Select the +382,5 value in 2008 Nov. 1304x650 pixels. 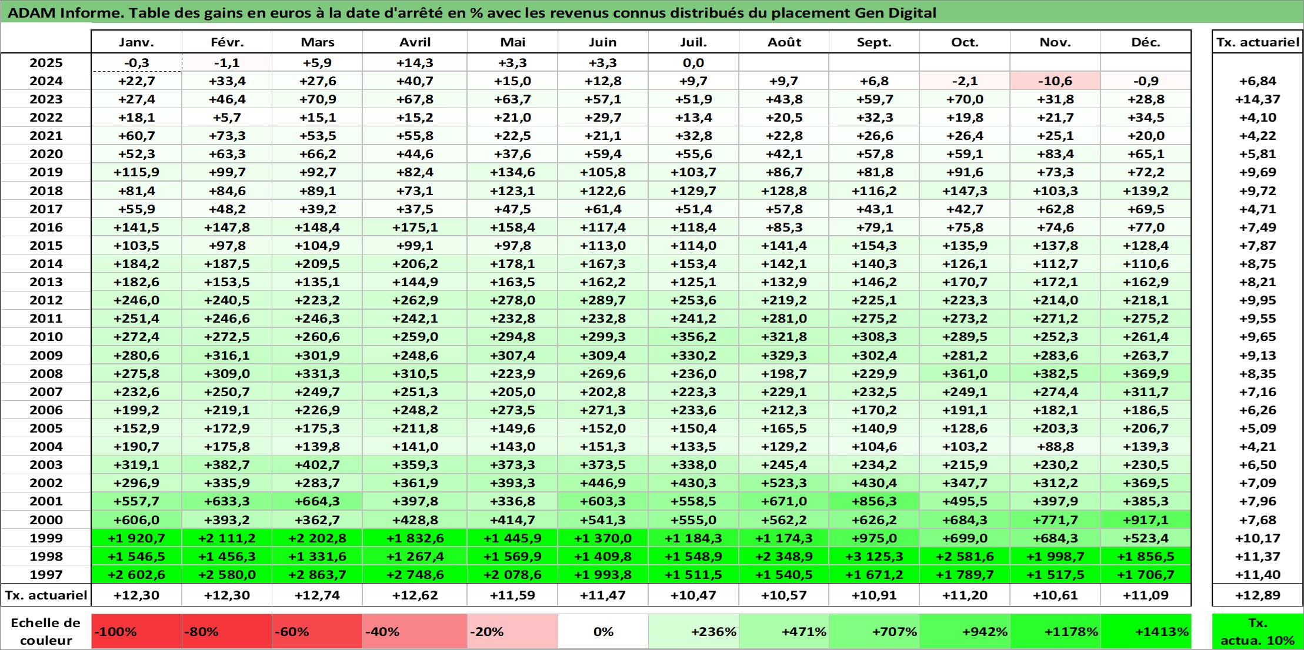(1055, 373)
